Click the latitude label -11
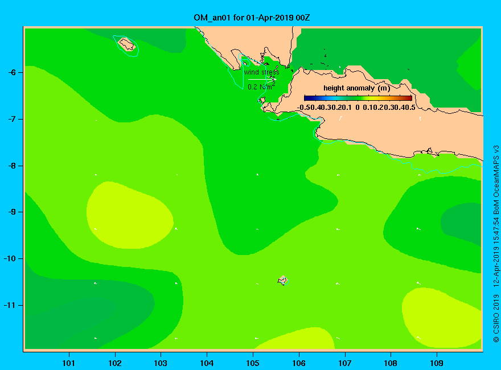Screen dimensions: 501x370 click(10, 305)
